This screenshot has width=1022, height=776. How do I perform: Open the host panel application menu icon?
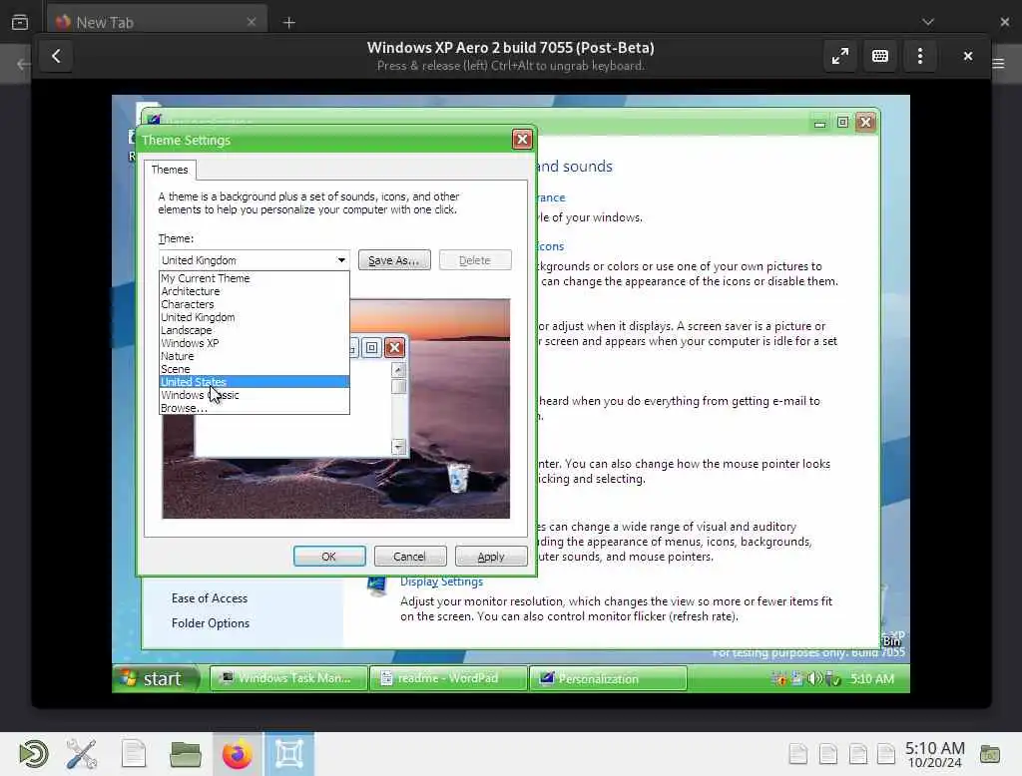[x=33, y=754]
